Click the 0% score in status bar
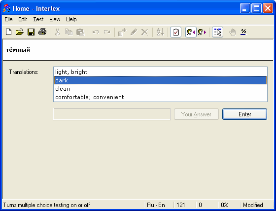This screenshot has height=211, width=276. click(224, 205)
